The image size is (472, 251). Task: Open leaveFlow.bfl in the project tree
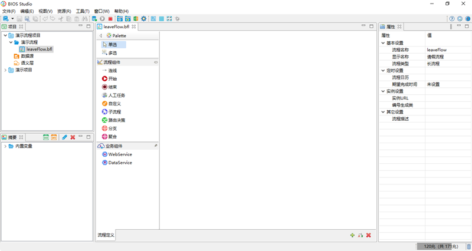pyautogui.click(x=39, y=49)
